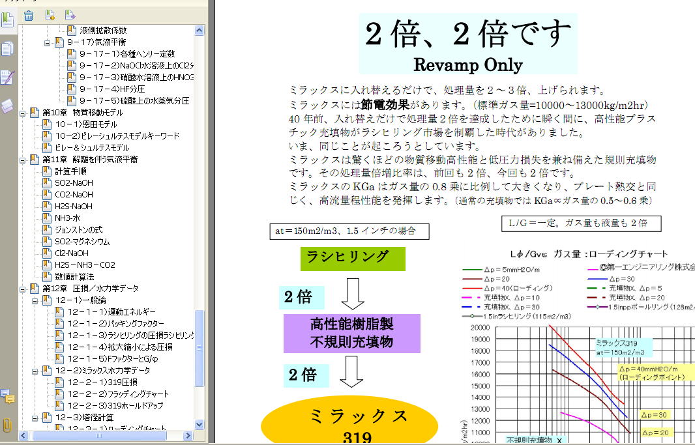Collapse the 第12章 圧損/水力学データ chapter
695x445 pixels.
coord(23,289)
